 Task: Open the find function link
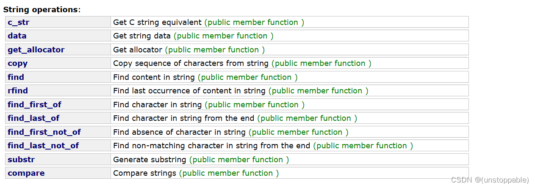coord(16,77)
